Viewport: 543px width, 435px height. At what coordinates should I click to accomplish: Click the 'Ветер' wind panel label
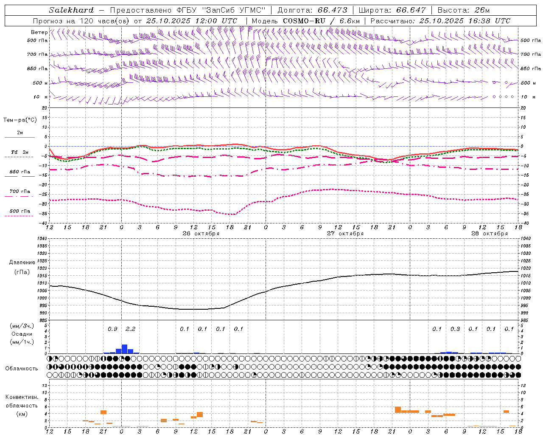coord(39,32)
